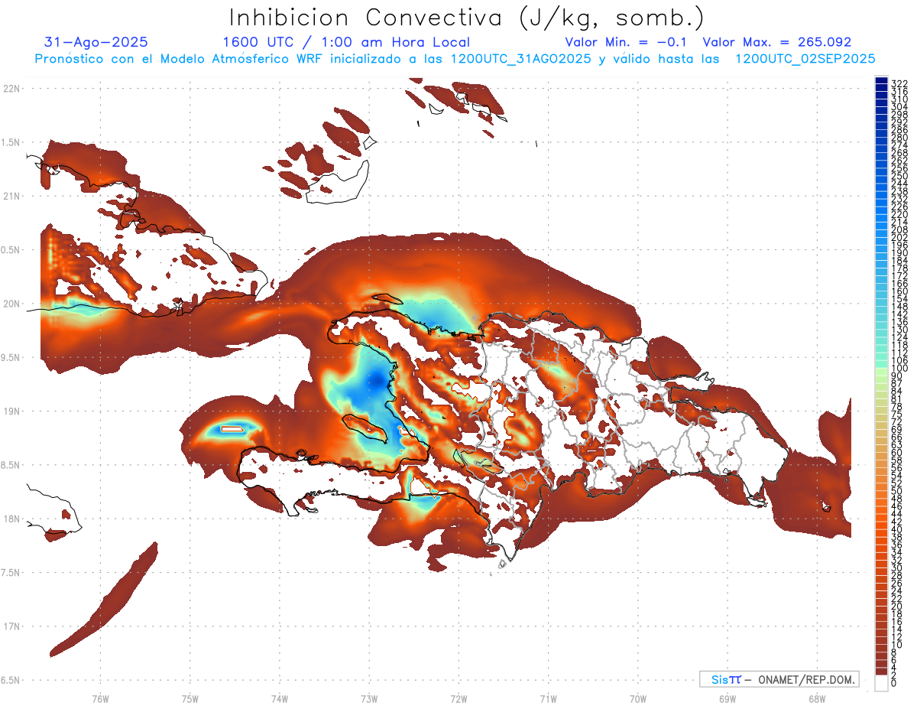Image resolution: width=917 pixels, height=709 pixels.
Task: Click the color scale value '40'
Action: point(897,529)
